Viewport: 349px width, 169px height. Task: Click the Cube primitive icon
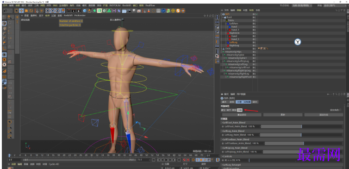click(x=85, y=11)
